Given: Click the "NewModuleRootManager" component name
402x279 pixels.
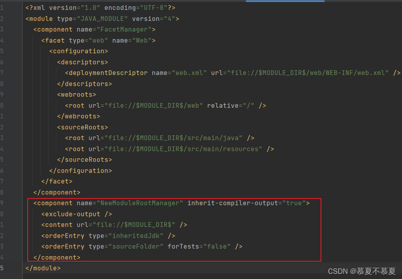Looking at the screenshot, I should point(140,203).
